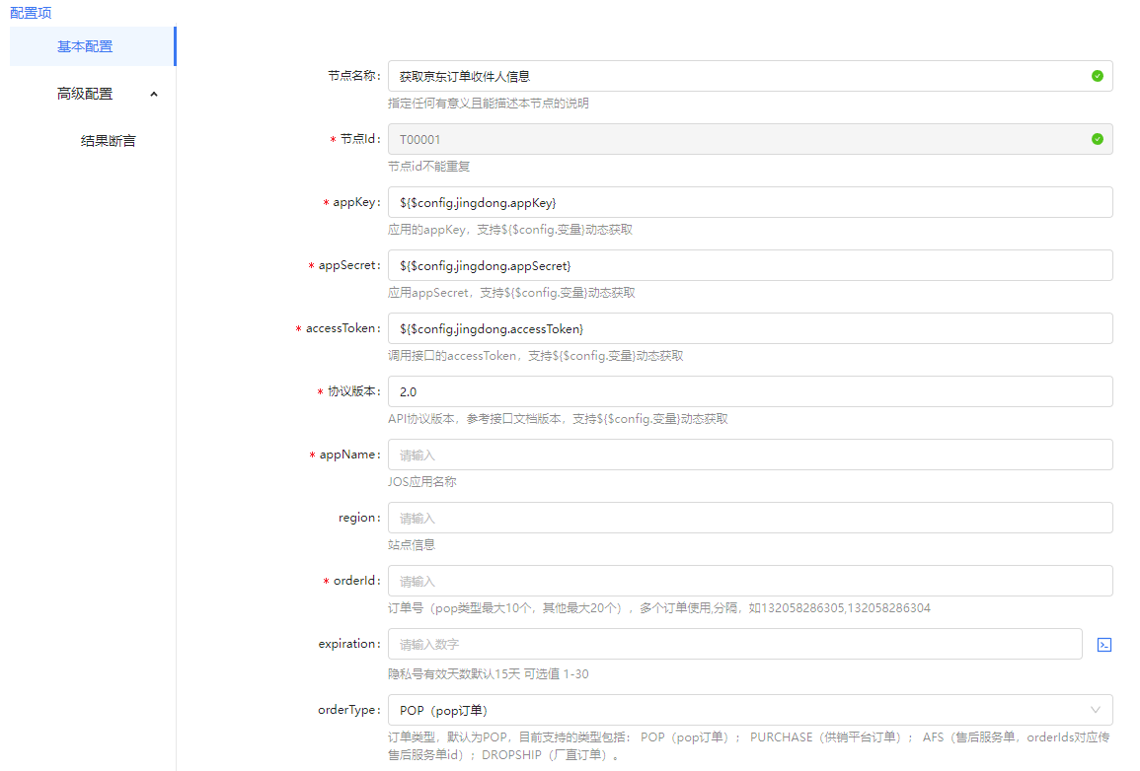This screenshot has width=1140, height=771.
Task: Click the 配置项 header link
Action: click(x=31, y=13)
